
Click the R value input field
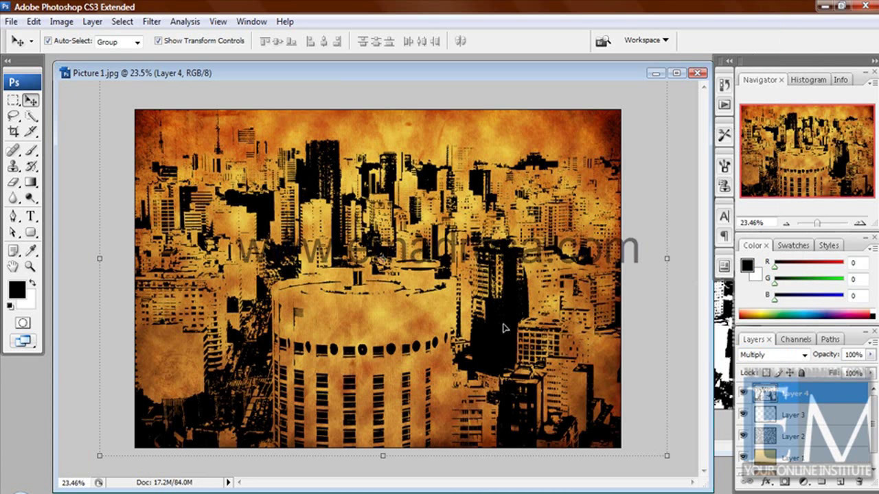point(857,263)
